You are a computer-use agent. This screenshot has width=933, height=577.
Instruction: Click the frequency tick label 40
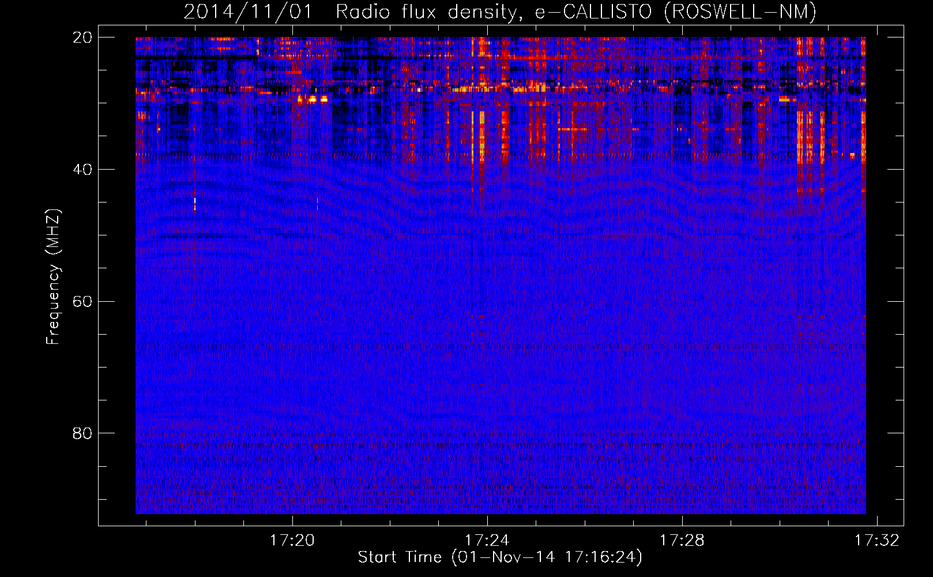[82, 170]
